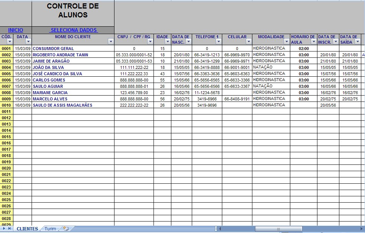Screen dimensions: 365x233
Task: Select age cell 43
Action: tap(162, 74)
